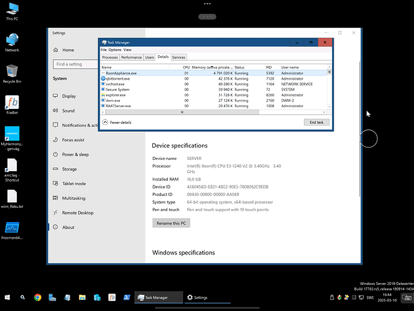Sort by User name column header
The image size is (414, 311).
[303, 67]
